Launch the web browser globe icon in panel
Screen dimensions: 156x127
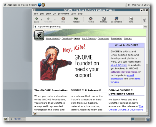click(x=39, y=5)
